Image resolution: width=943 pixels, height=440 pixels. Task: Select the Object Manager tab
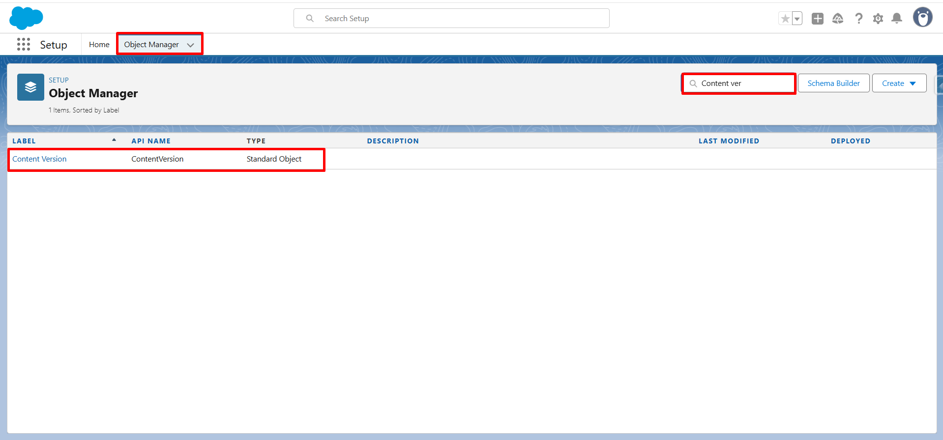click(151, 45)
